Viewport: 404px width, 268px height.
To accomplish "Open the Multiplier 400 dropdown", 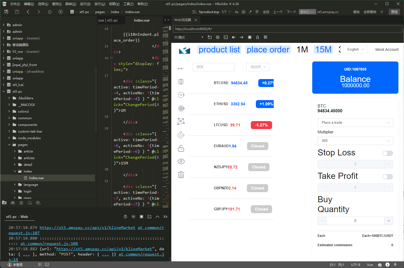I will tap(355, 141).
